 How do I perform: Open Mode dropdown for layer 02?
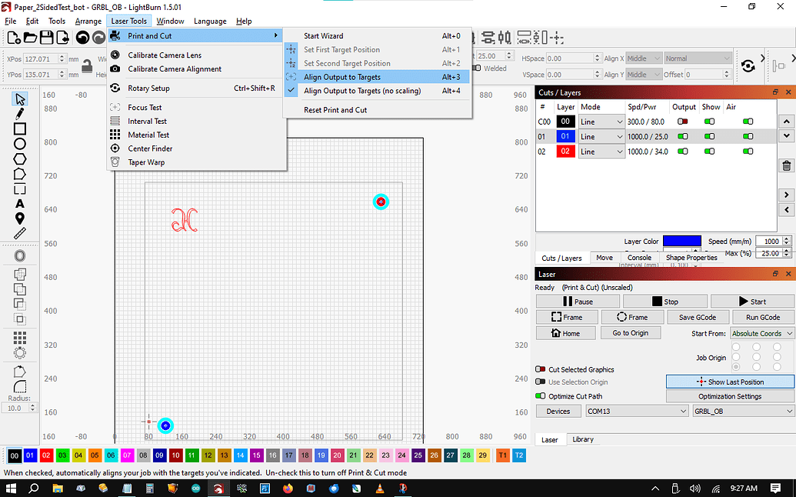[x=601, y=152]
